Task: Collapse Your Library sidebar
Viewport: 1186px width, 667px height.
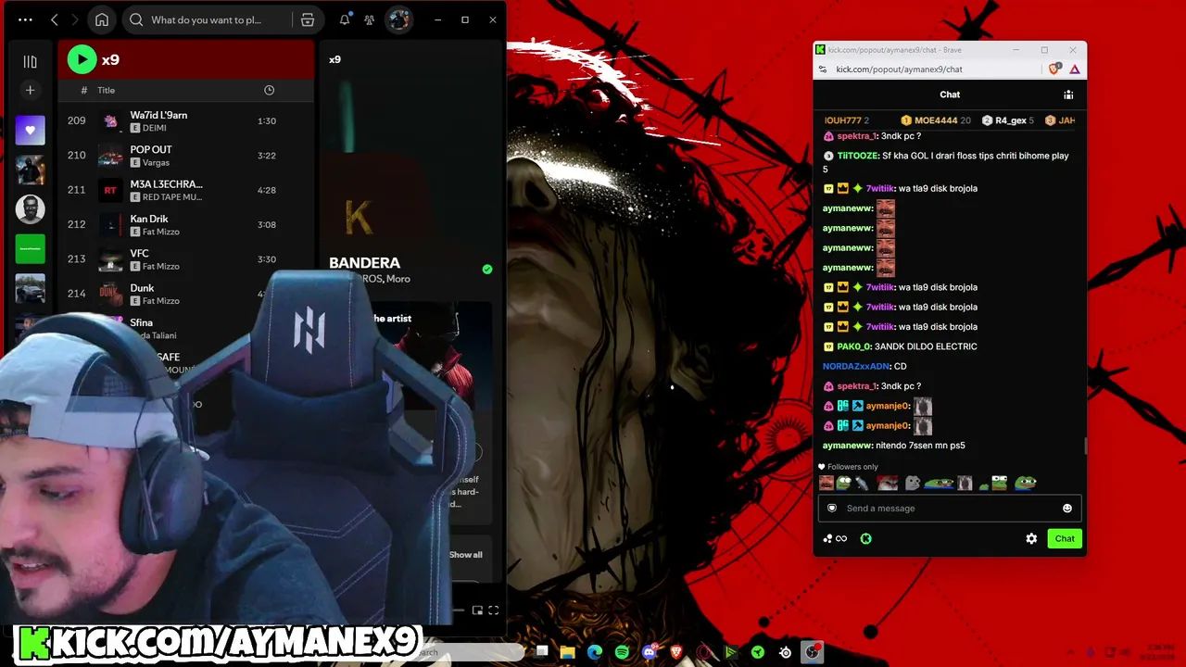Action: coord(30,62)
